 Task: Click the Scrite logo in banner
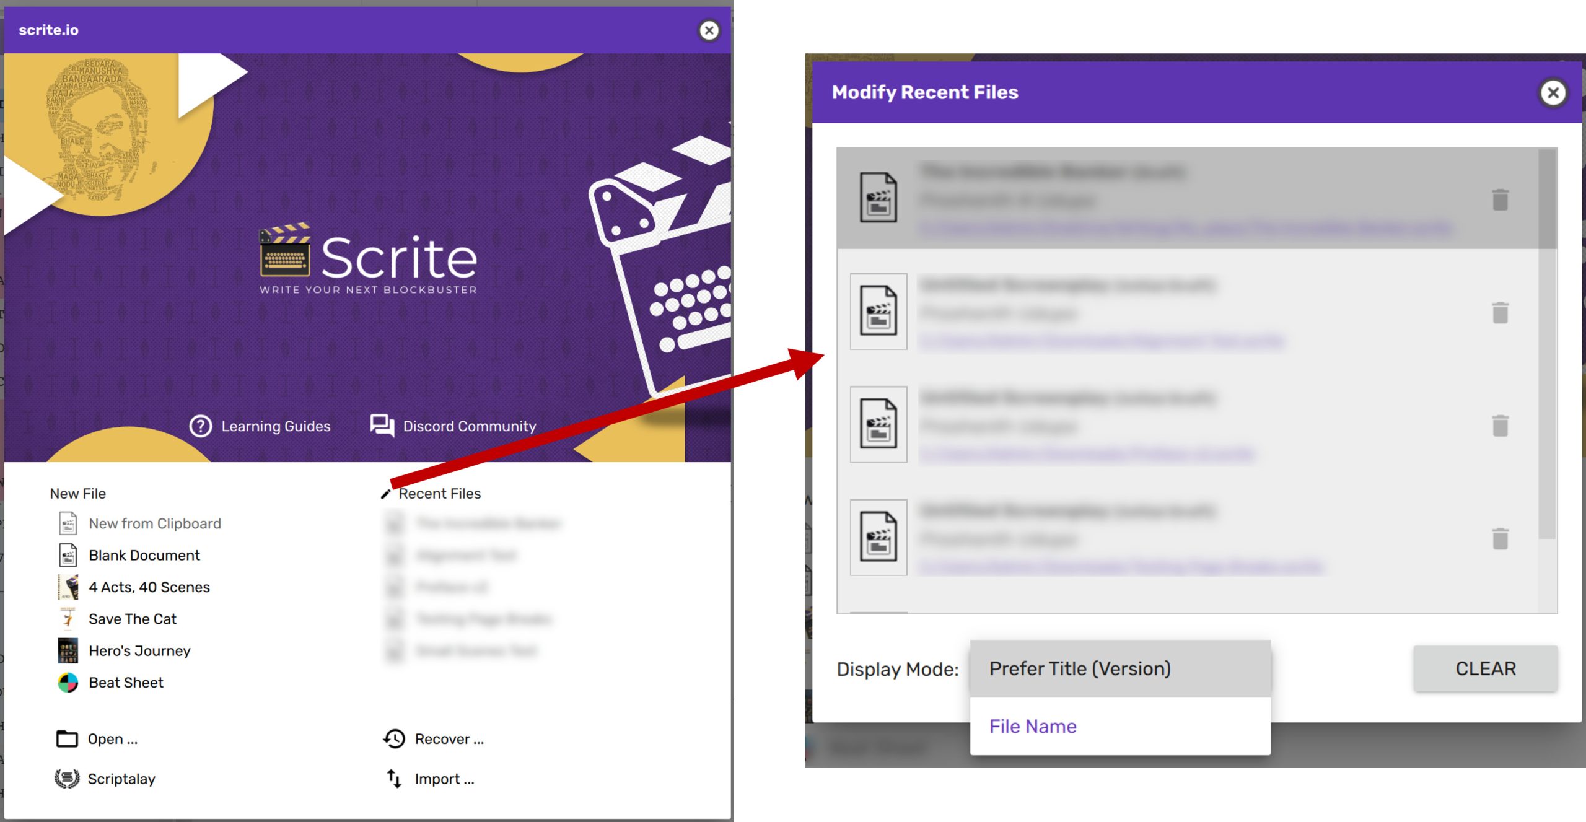[368, 258]
